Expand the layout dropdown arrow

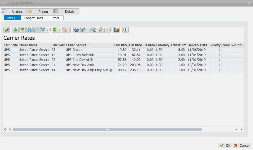coord(109,30)
